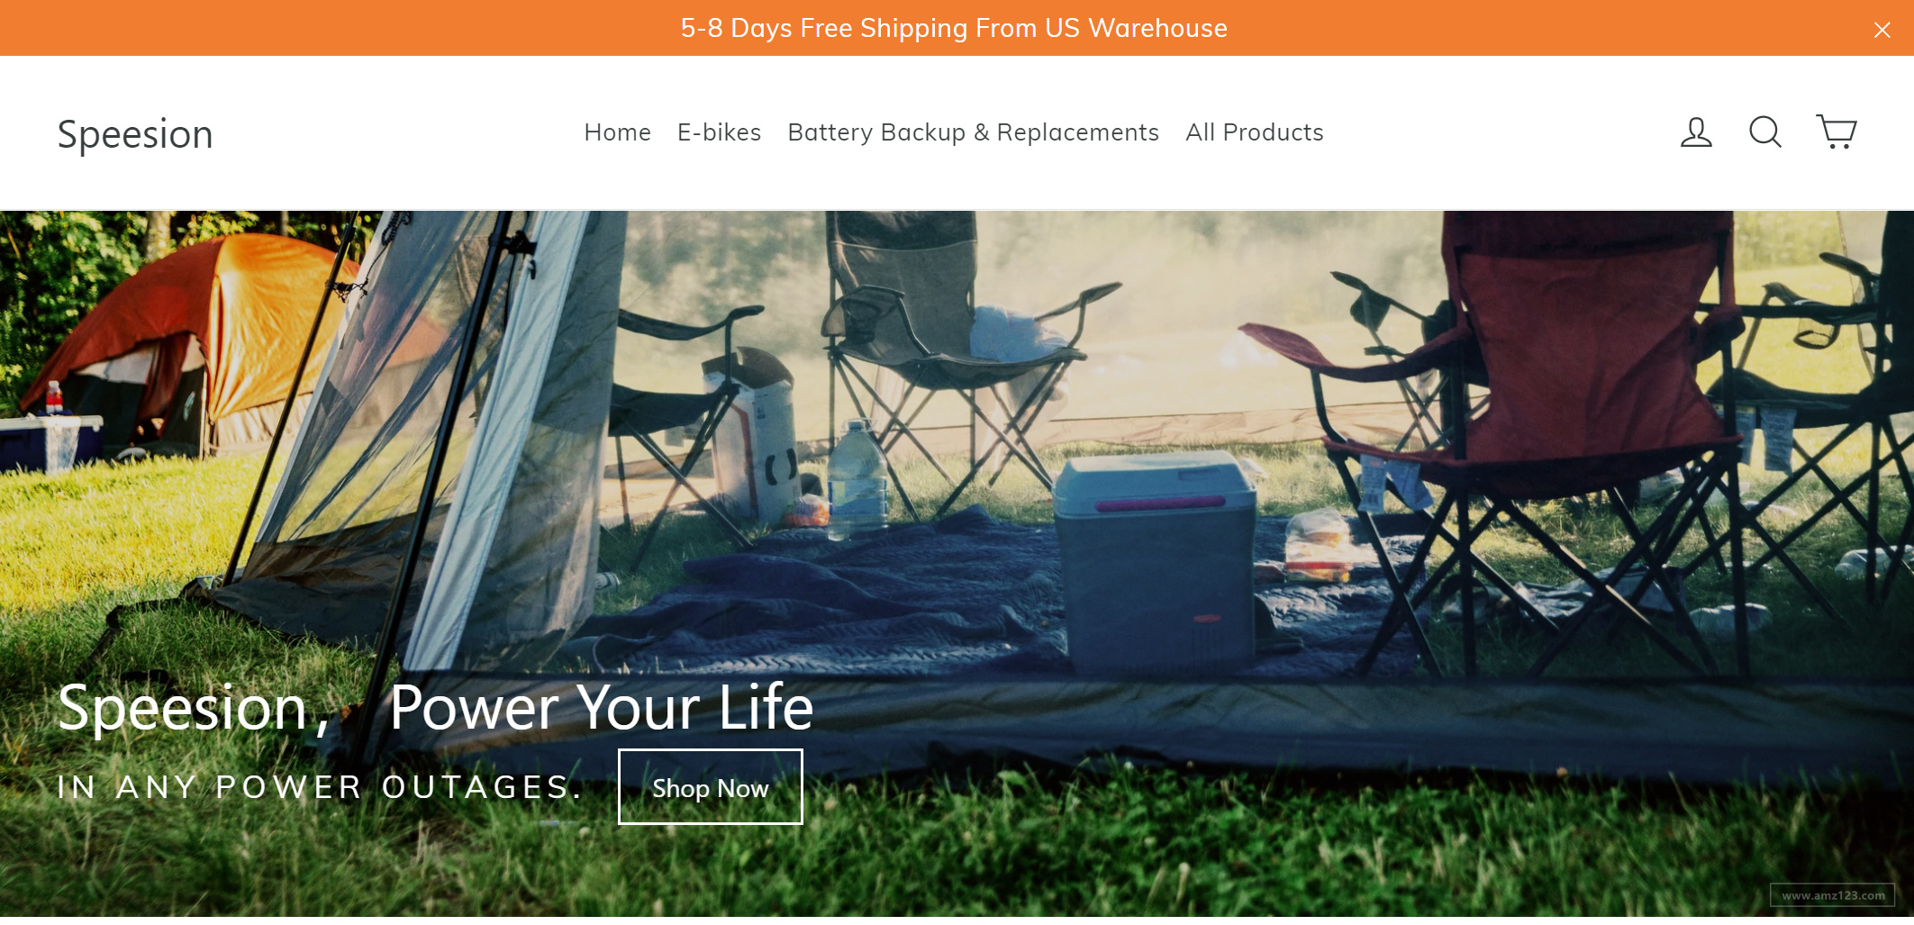Click the Speesion logo text
The width and height of the screenshot is (1914, 925).
click(135, 134)
